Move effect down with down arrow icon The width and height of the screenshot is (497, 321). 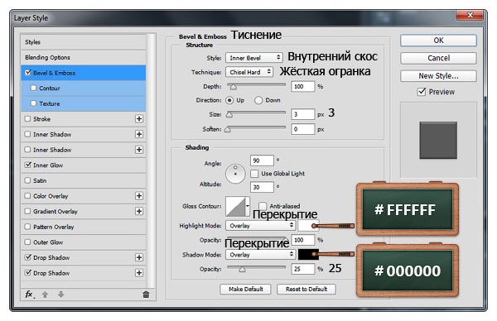[x=60, y=295]
